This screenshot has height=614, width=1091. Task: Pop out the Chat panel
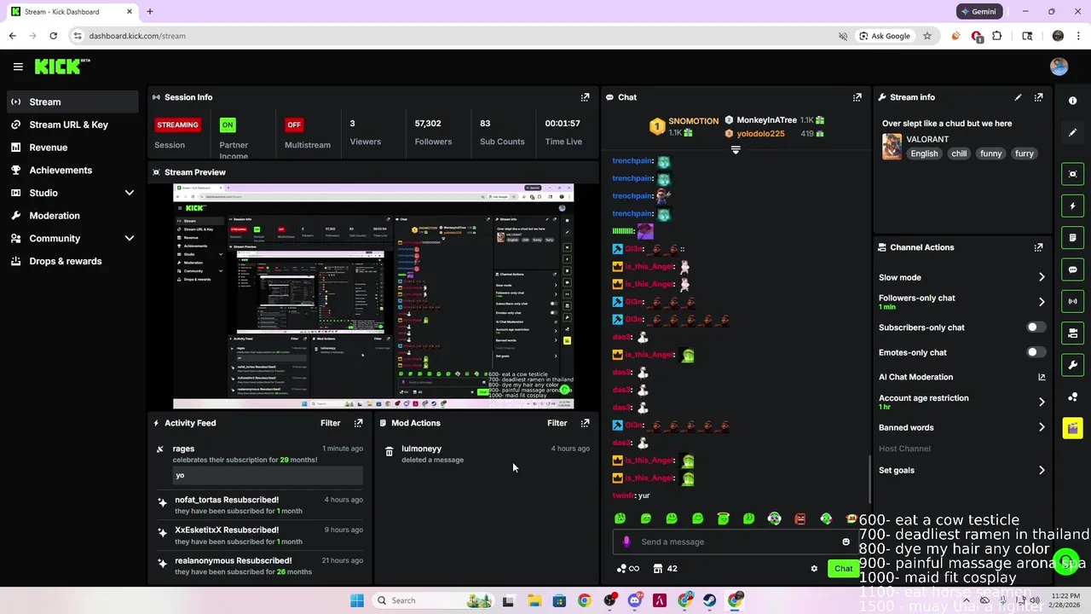tap(857, 97)
